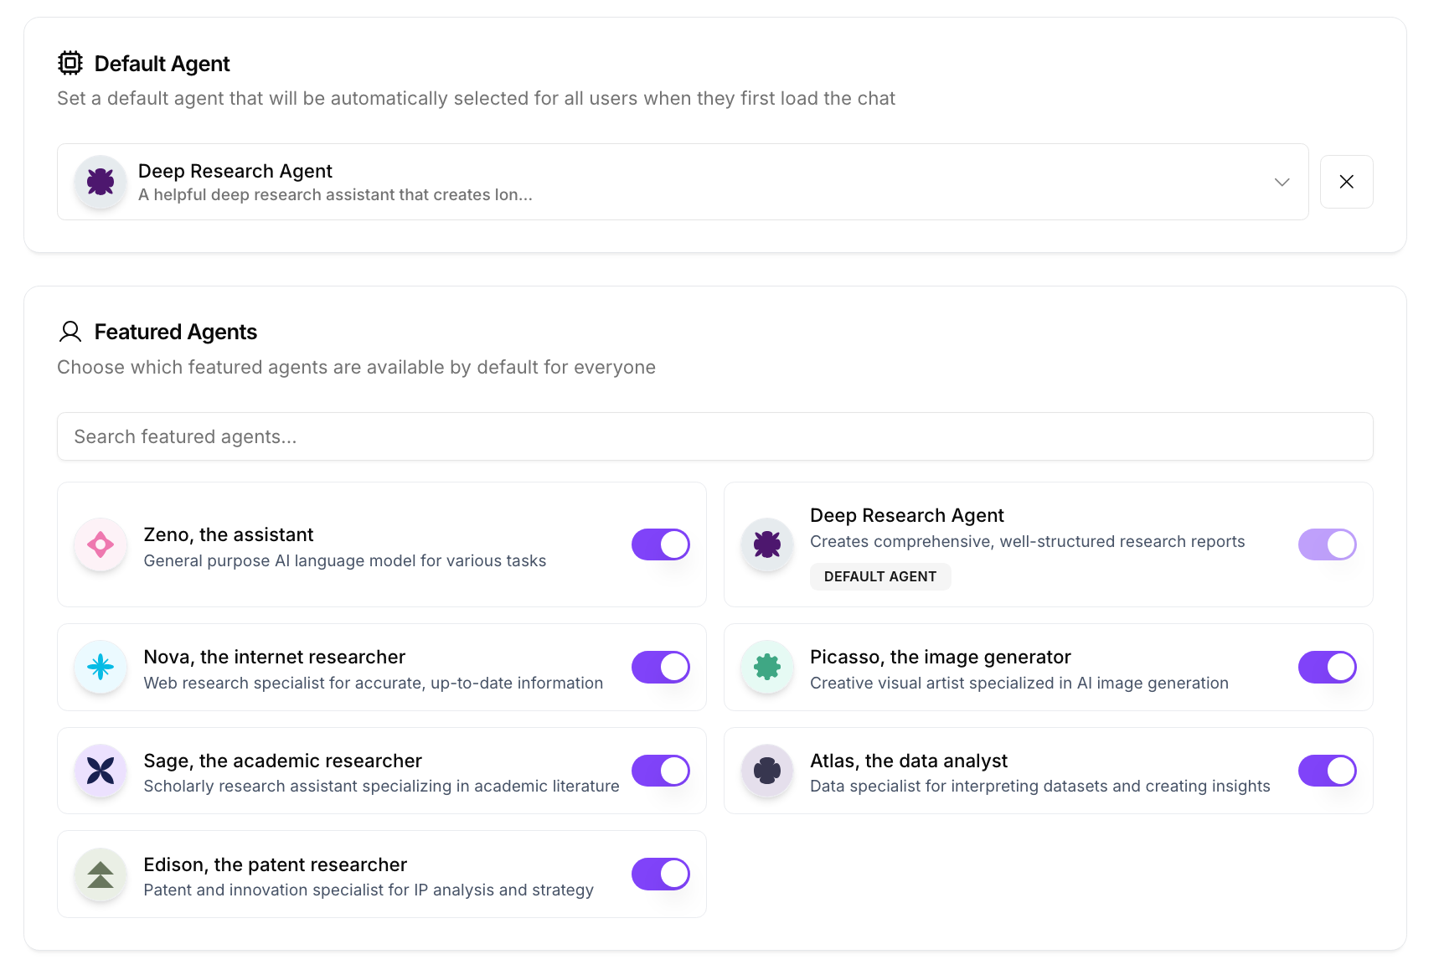Click the person icon beside Featured Agents heading
Screen dimensions: 1439x970
coord(70,332)
